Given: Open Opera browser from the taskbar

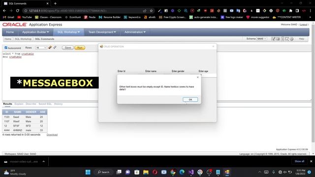Looking at the screenshot, I should 155,172.
